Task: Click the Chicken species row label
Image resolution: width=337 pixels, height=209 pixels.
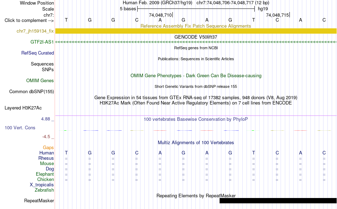Action: (x=45, y=180)
